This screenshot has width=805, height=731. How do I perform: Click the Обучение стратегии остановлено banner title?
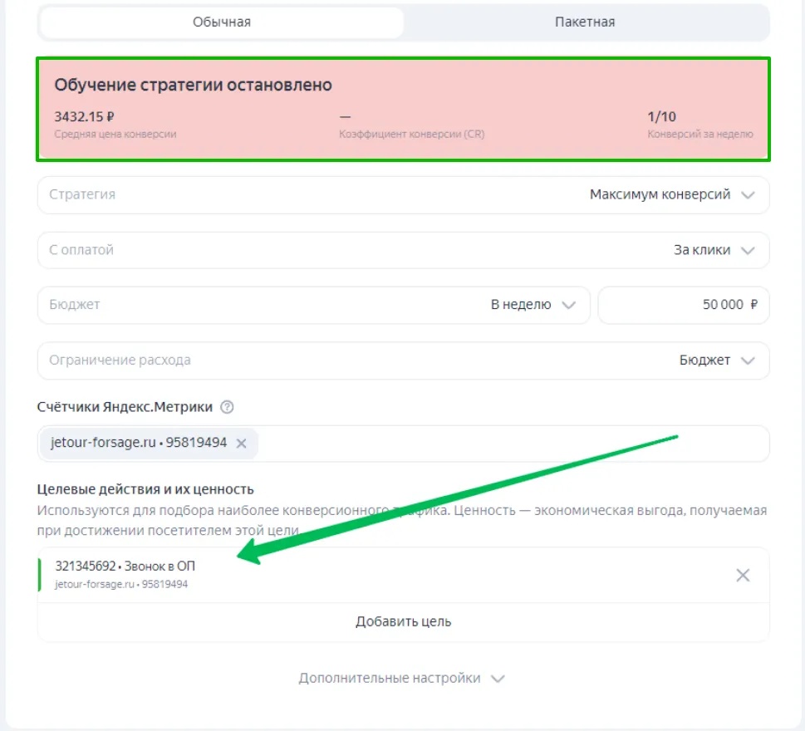pyautogui.click(x=193, y=85)
